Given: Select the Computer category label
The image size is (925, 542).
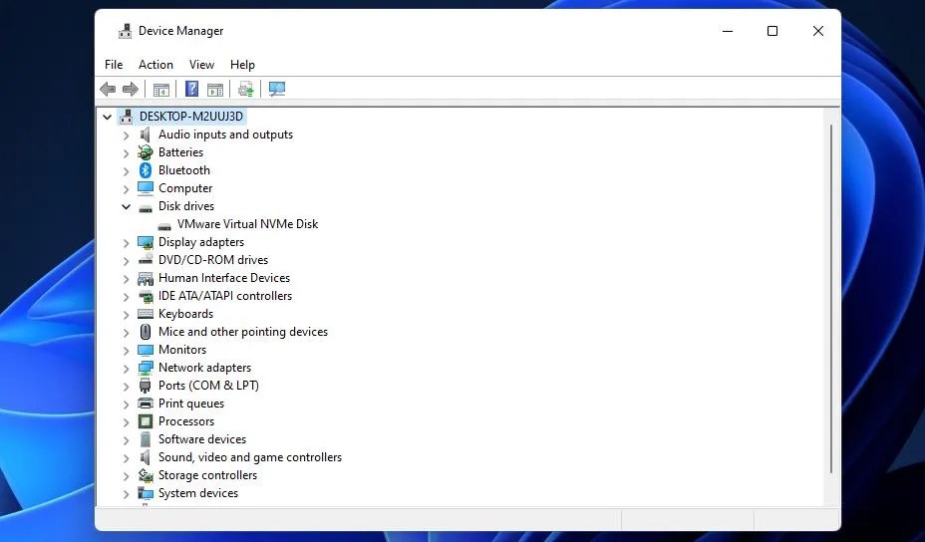Looking at the screenshot, I should [185, 188].
